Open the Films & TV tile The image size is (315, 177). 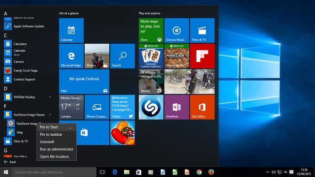[202, 30]
